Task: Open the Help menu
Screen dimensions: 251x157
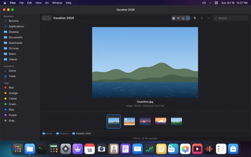Action: (69, 3)
